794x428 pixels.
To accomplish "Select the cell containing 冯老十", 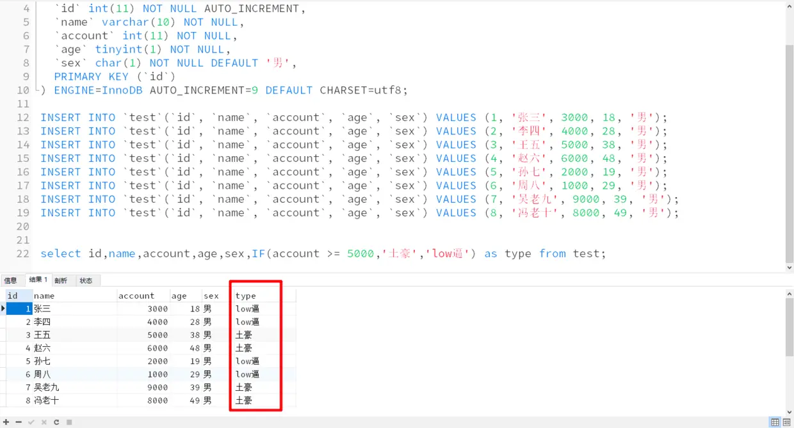I will (74, 400).
